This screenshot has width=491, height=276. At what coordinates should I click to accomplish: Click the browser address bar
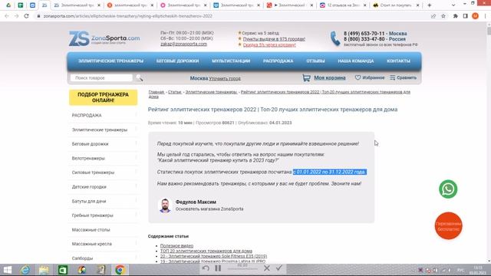pos(232,16)
